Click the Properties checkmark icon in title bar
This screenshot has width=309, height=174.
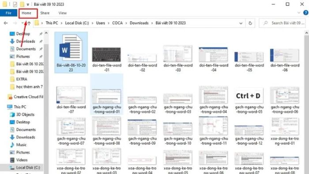tap(15, 4)
